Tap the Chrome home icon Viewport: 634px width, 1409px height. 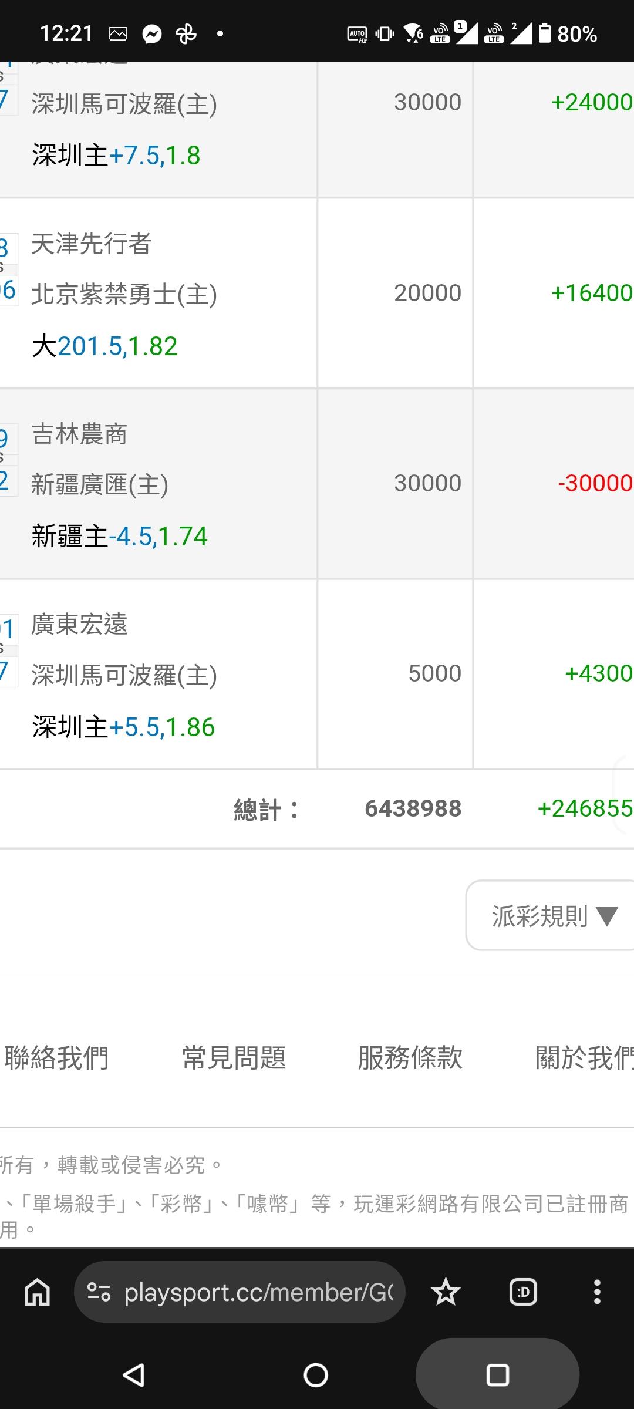point(37,1292)
